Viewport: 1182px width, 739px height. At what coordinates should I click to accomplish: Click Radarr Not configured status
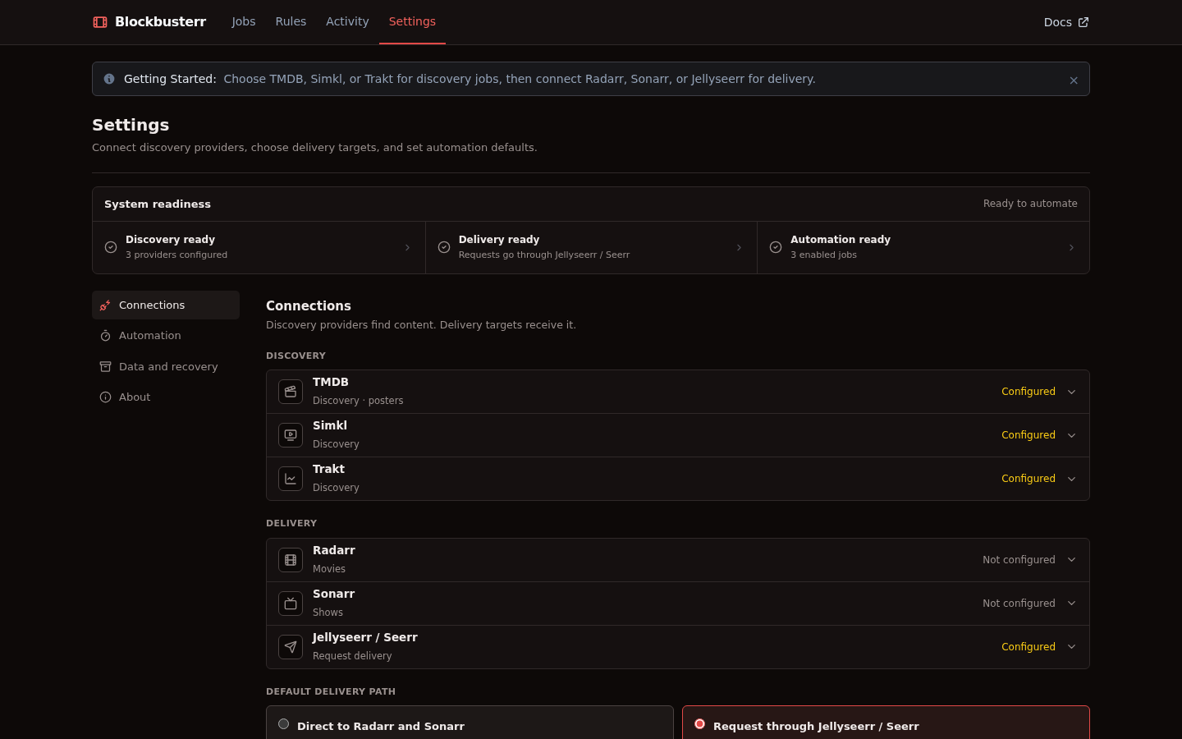click(x=1019, y=560)
